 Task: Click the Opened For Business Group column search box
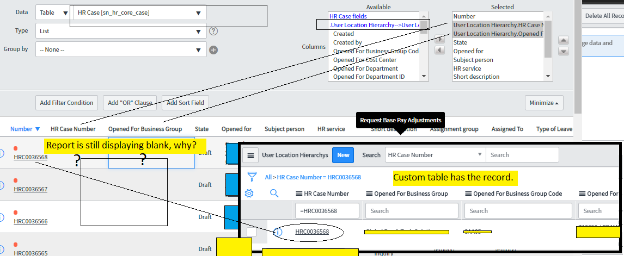412,211
